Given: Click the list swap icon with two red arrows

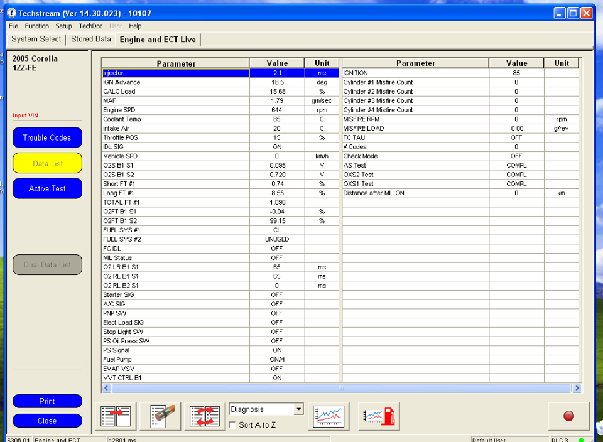Looking at the screenshot, I should pyautogui.click(x=204, y=416).
